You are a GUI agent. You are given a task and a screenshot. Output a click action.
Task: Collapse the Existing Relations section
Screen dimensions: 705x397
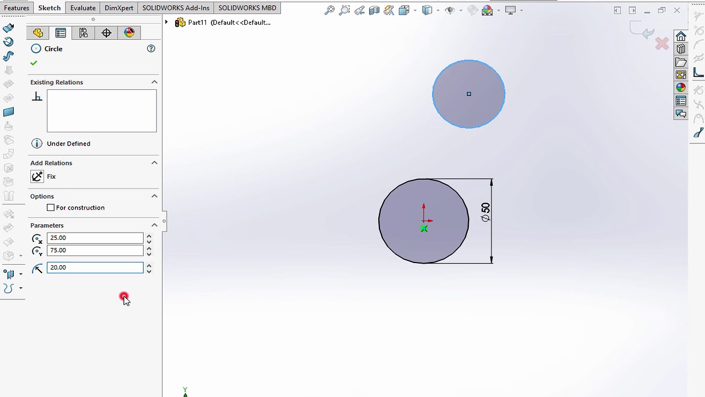coord(154,82)
